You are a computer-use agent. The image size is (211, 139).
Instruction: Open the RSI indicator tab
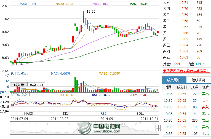click(x=103, y=113)
